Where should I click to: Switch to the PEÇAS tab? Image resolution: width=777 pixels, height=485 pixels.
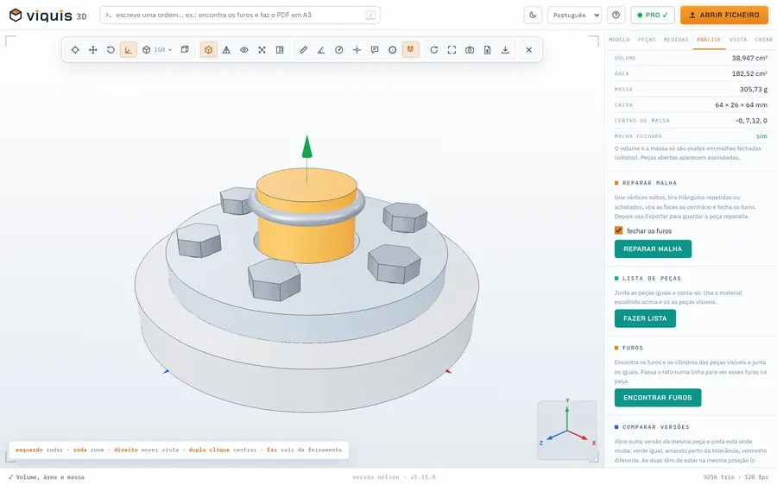647,40
